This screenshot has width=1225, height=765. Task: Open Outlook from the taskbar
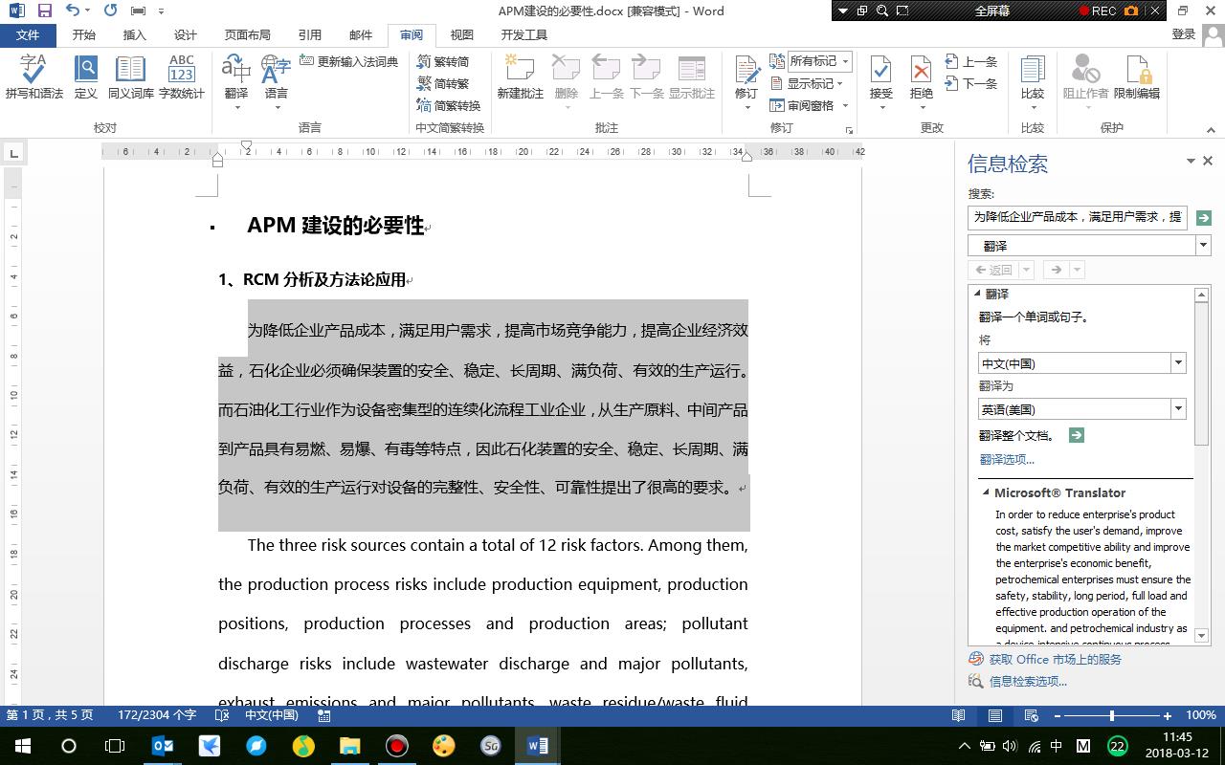(x=164, y=746)
